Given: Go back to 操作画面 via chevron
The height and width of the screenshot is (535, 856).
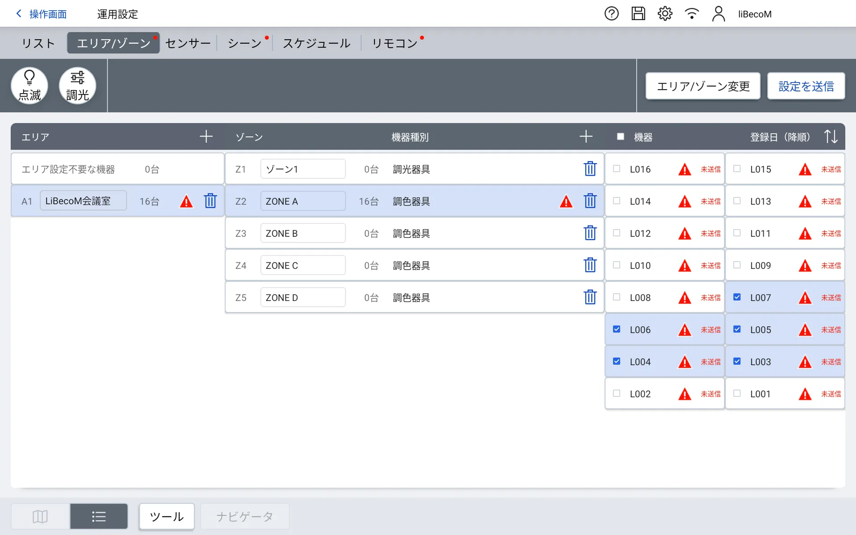Looking at the screenshot, I should pos(19,14).
